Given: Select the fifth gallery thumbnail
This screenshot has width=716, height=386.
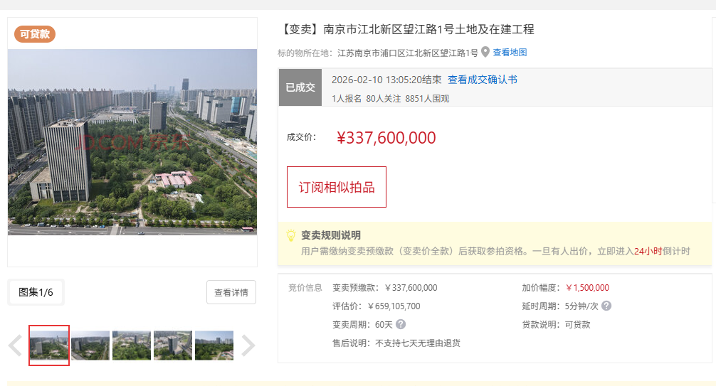Looking at the screenshot, I should point(214,345).
